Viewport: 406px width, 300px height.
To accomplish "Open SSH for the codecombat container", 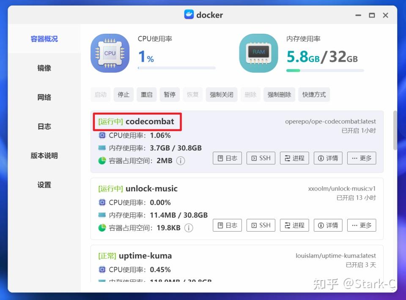I will click(x=261, y=158).
